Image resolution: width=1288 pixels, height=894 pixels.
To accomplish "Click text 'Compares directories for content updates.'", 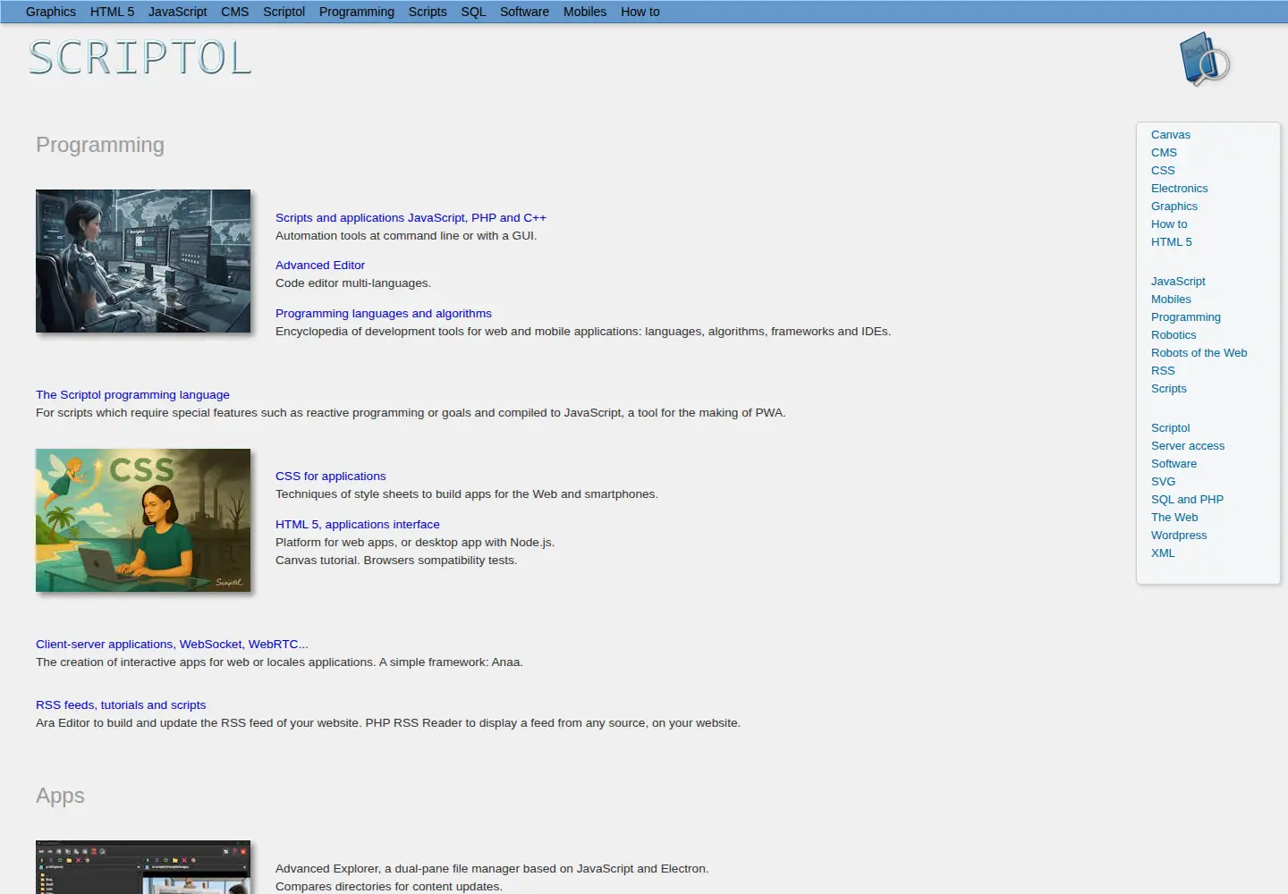I will point(389,886).
